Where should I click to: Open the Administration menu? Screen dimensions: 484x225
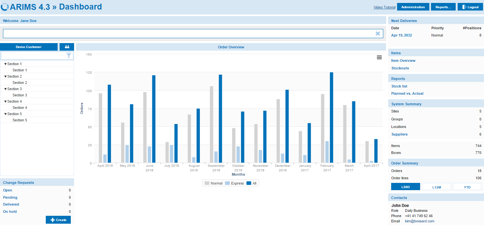tap(413, 7)
